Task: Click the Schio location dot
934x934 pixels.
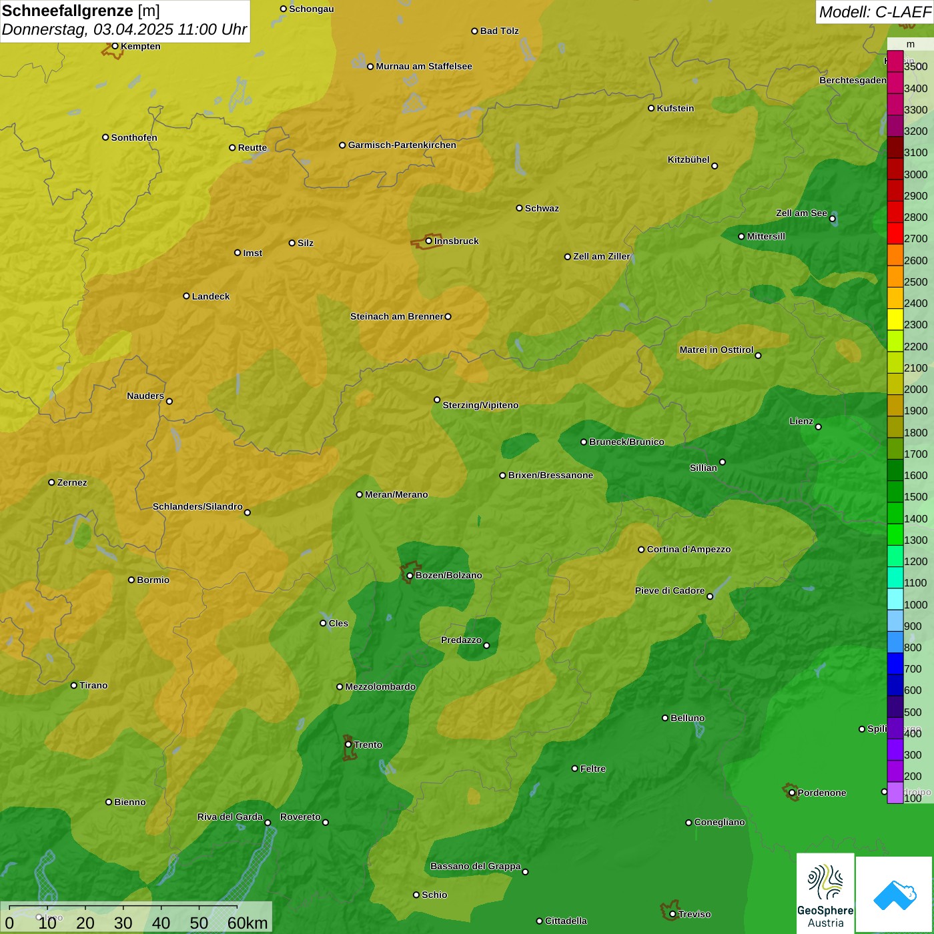Action: 416,895
